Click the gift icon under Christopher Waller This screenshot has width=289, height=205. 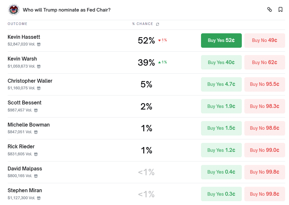coord(39,88)
